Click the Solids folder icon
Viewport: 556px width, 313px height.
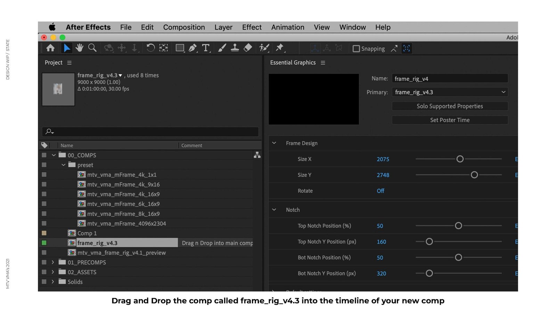click(62, 281)
